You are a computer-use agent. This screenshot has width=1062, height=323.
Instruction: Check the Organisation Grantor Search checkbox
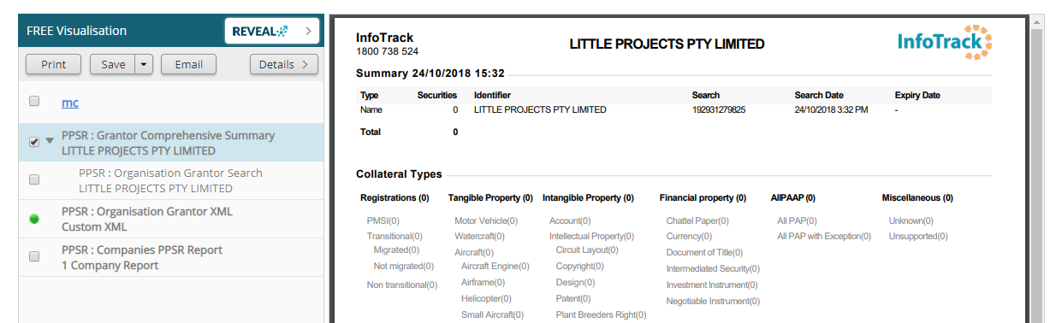[34, 180]
